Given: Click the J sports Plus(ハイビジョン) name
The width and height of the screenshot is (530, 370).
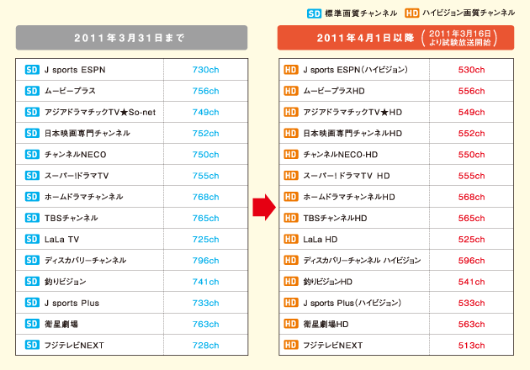Looking at the screenshot, I should click(x=352, y=303).
